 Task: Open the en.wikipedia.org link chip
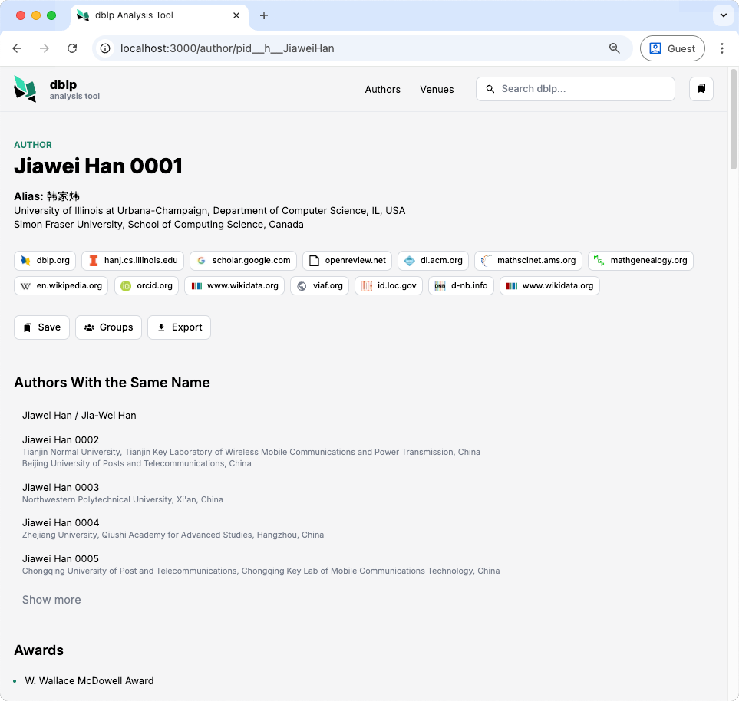click(61, 286)
